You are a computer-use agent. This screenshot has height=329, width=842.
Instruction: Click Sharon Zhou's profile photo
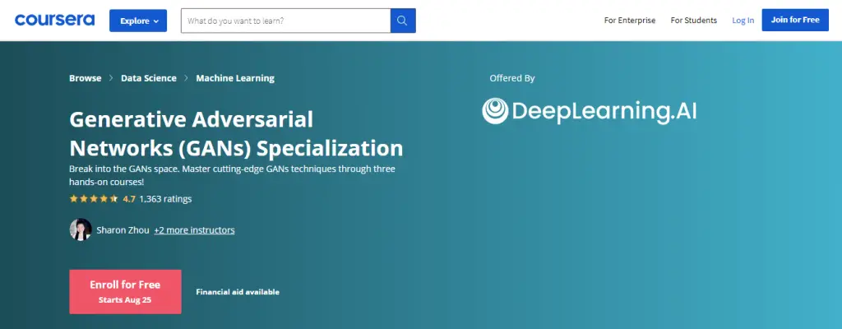[81, 229]
